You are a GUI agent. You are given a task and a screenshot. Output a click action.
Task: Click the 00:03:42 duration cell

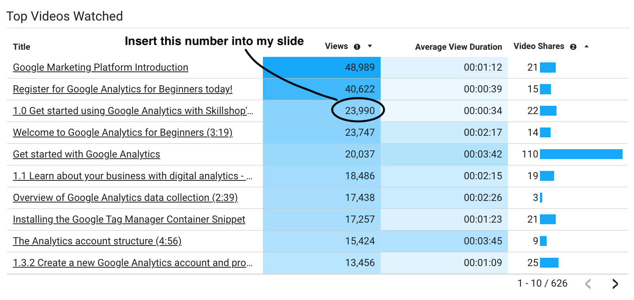pos(444,154)
